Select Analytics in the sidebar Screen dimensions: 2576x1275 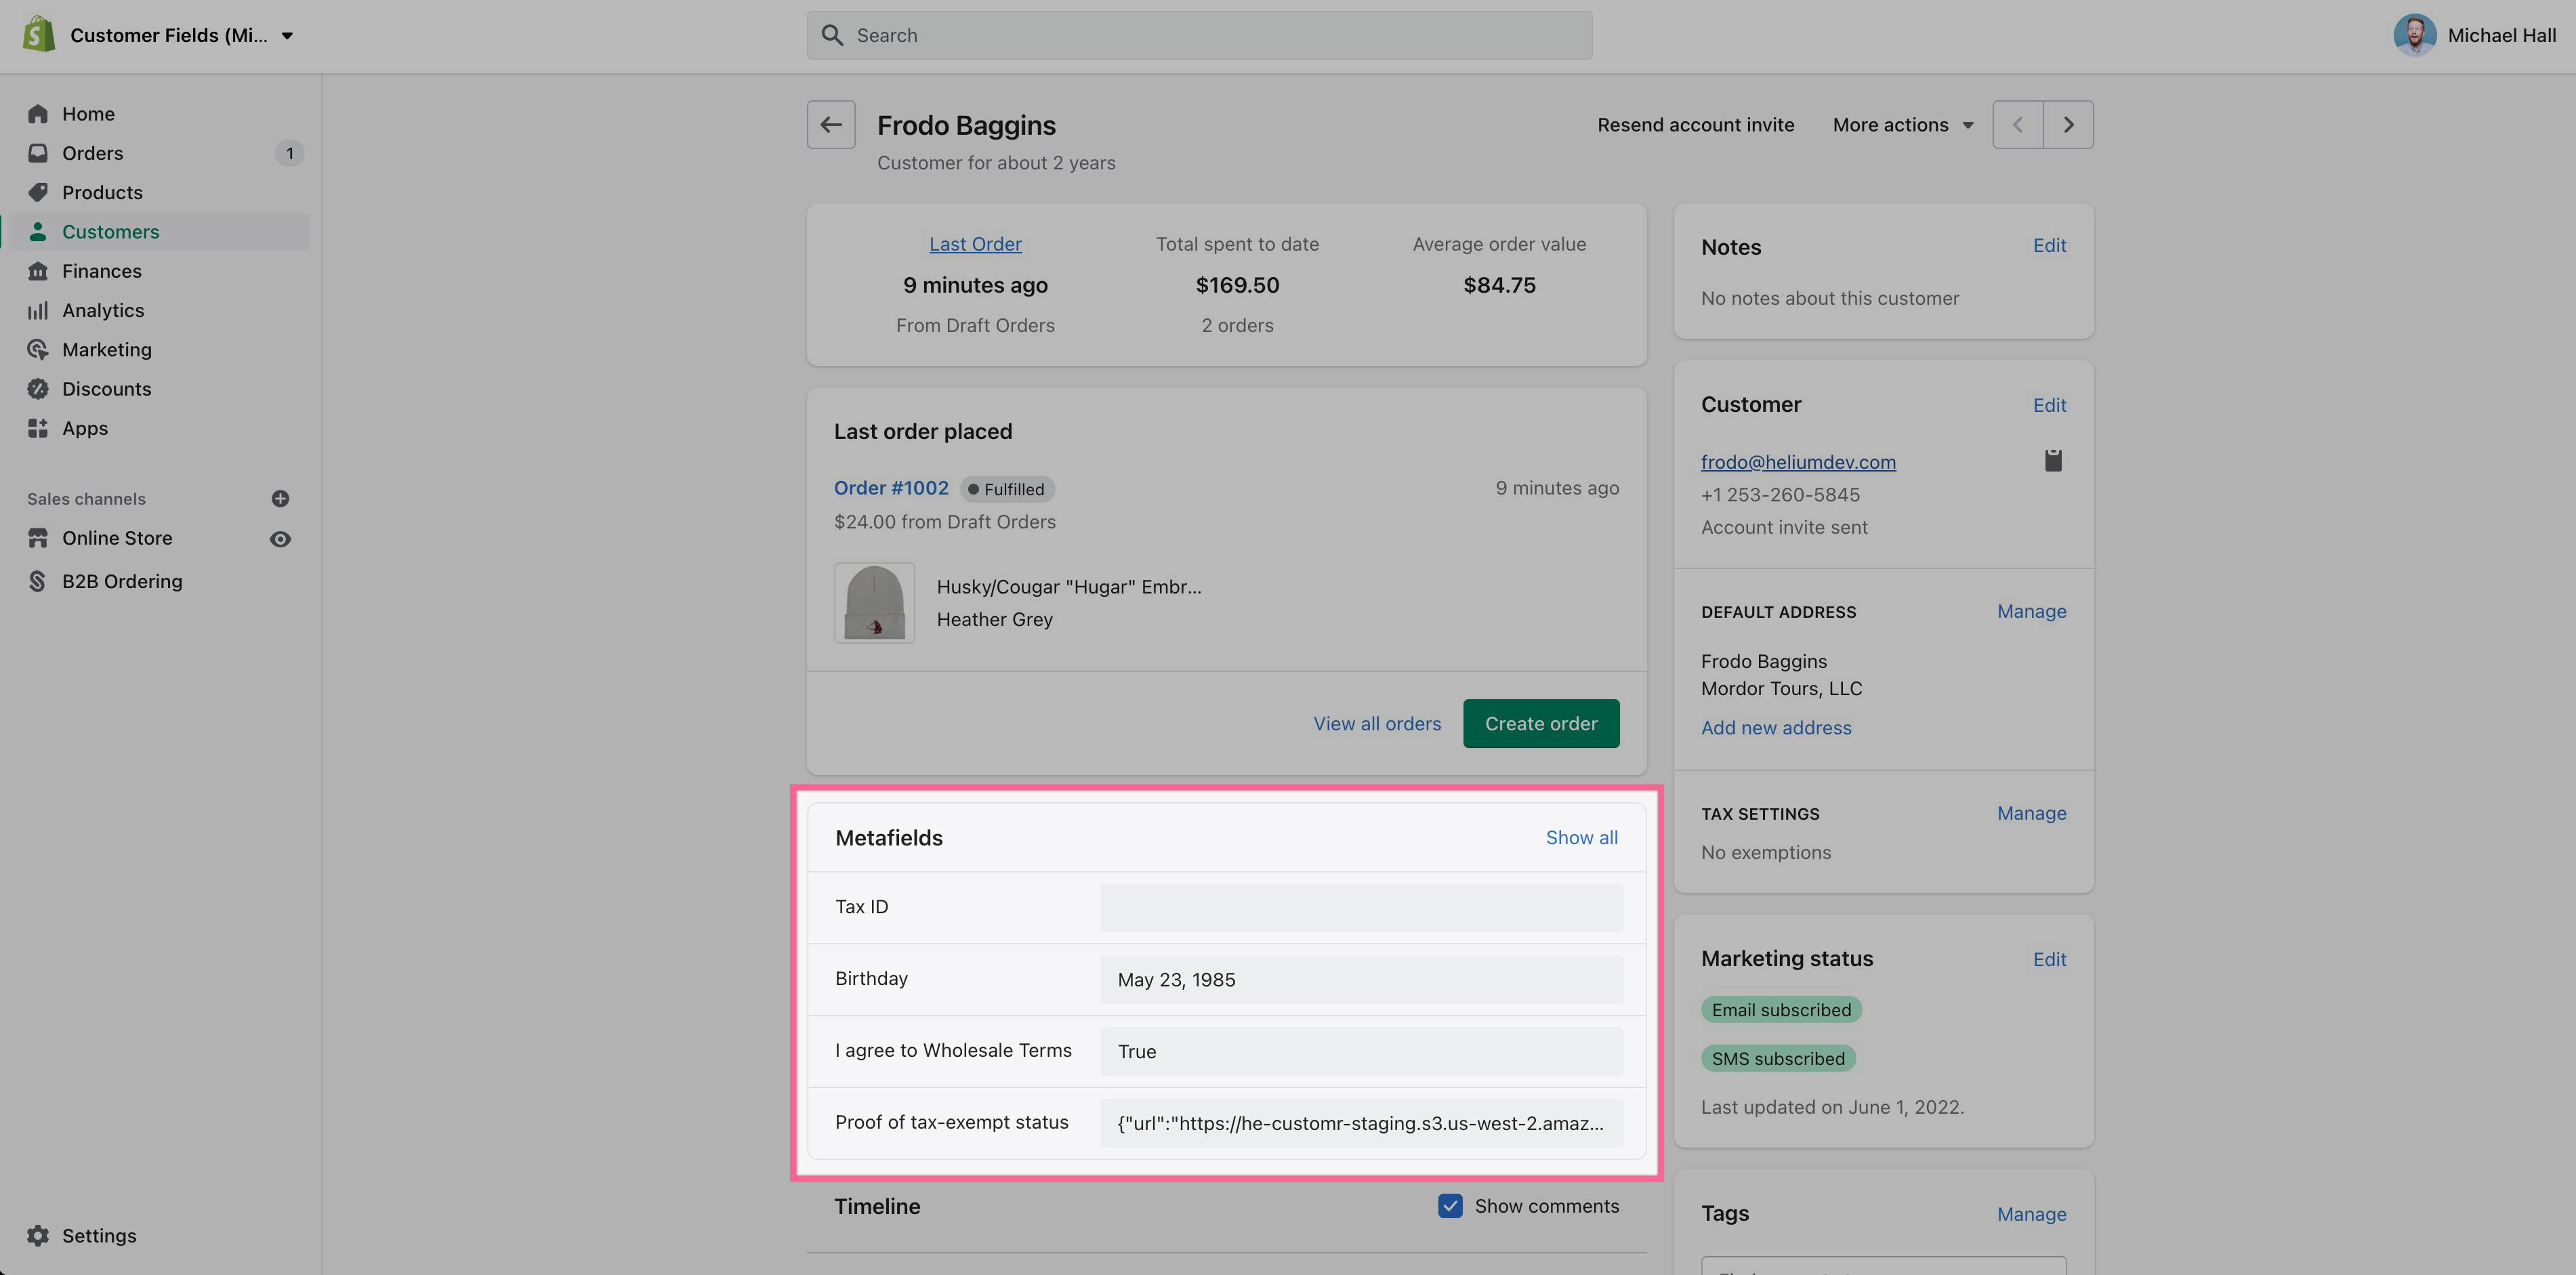pos(103,310)
